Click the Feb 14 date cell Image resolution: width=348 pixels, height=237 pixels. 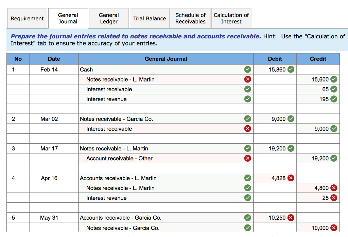[x=54, y=69]
